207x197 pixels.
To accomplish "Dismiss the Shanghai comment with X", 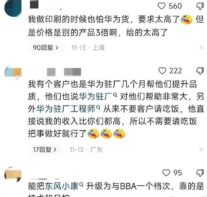I will coord(202,48).
